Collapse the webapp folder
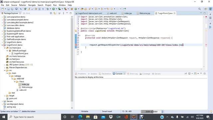Viewport: 213px width, 120px height. pos(10,76)
